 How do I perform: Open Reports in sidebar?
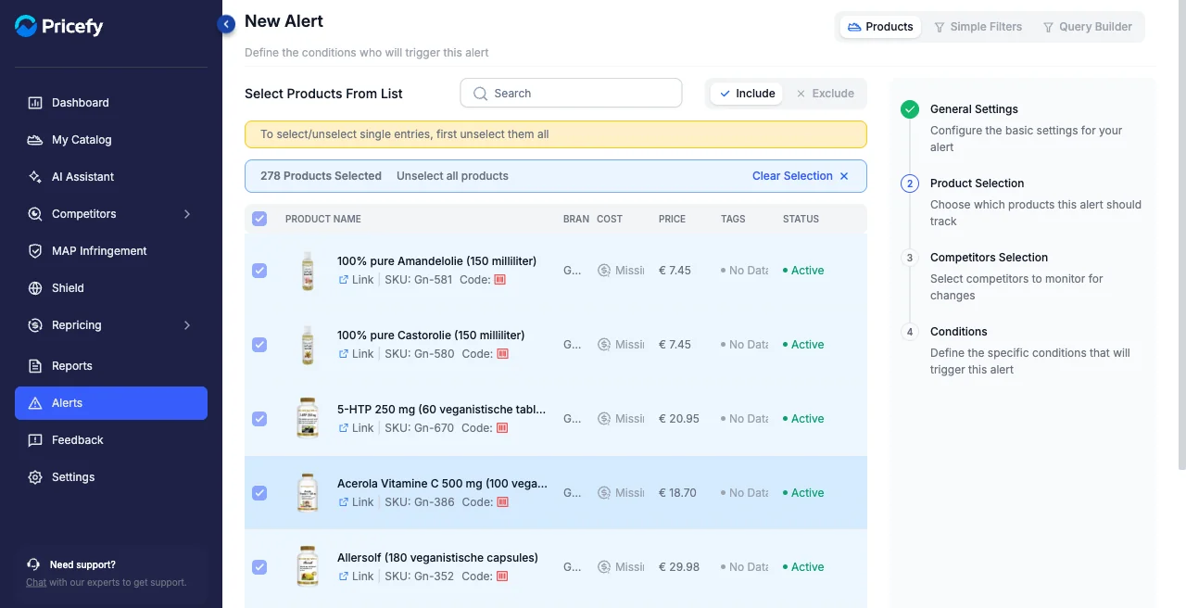(111, 366)
